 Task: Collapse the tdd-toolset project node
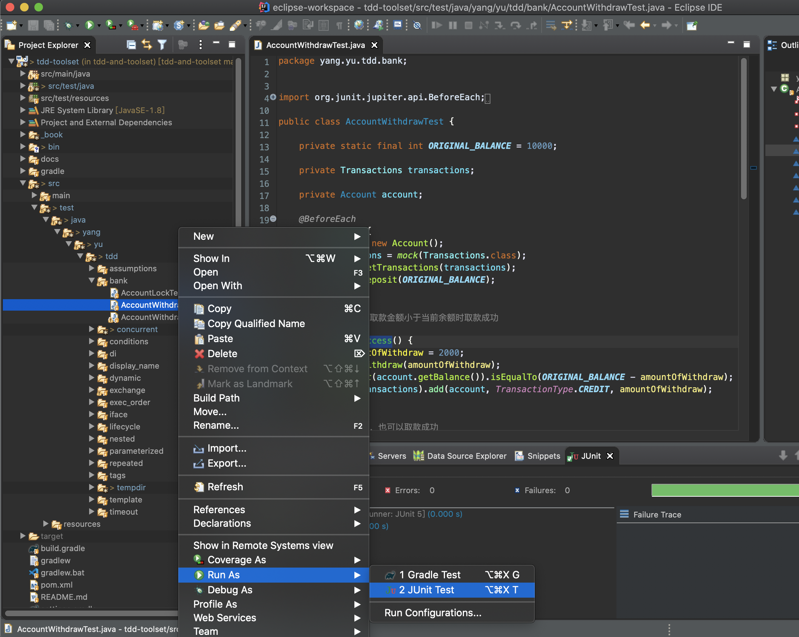pos(11,61)
